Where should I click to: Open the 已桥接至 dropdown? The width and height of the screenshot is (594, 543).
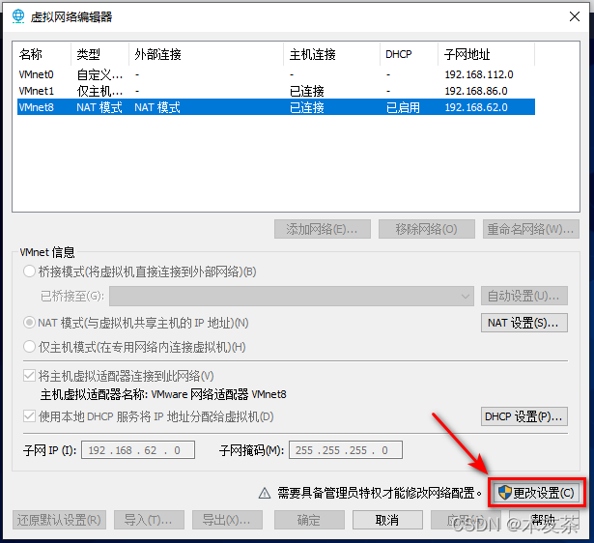292,296
